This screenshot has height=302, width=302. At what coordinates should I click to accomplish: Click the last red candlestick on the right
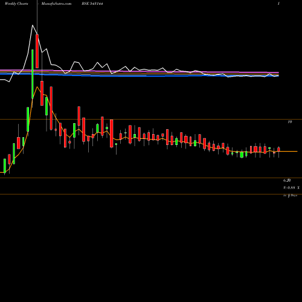[x=278, y=149]
